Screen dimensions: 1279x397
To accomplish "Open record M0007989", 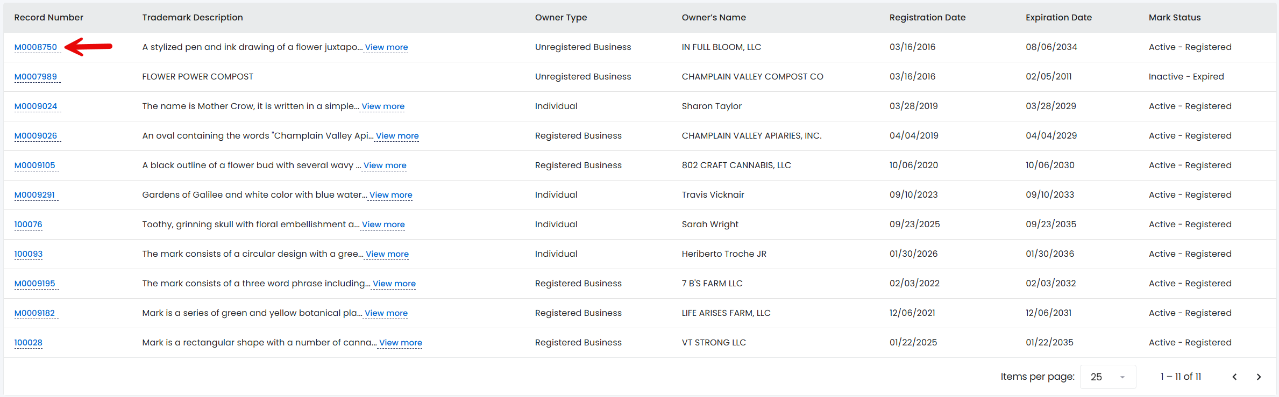I will click(35, 77).
